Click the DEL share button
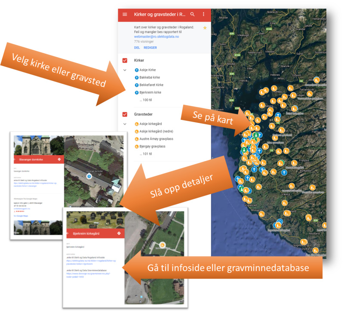The height and width of the screenshot is (312, 344). pos(137,48)
